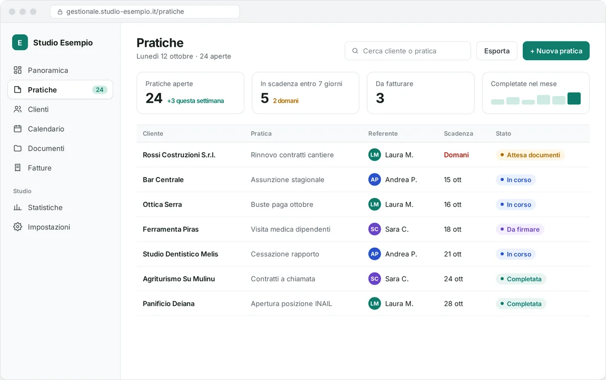Open the Panoramica section
Viewport: 606px width, 380px height.
tap(60, 70)
